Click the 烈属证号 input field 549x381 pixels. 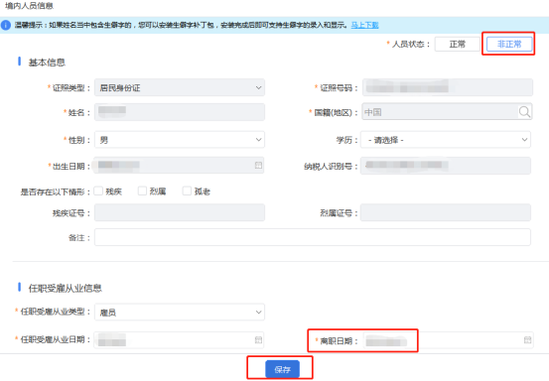[x=446, y=212]
